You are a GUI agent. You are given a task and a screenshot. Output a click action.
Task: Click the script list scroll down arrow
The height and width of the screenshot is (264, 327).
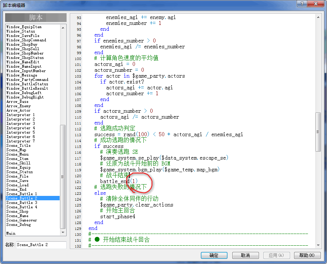[x=63, y=233]
